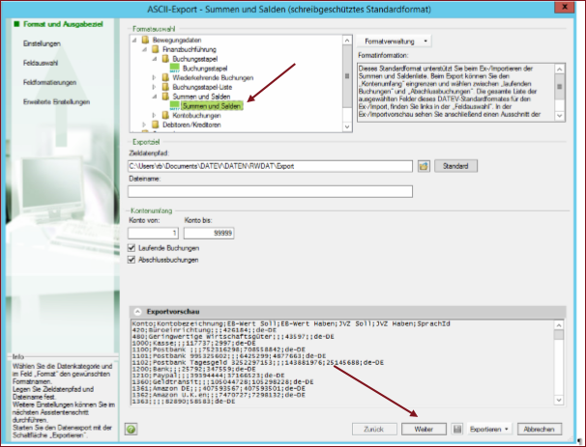Image resolution: width=586 pixels, height=447 pixels.
Task: Click the Dateiname input field
Action: 270,190
